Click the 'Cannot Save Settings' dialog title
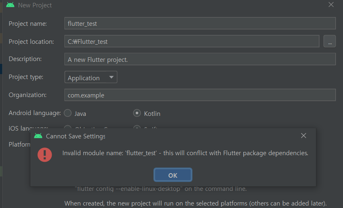The image size is (343, 208). coord(75,136)
